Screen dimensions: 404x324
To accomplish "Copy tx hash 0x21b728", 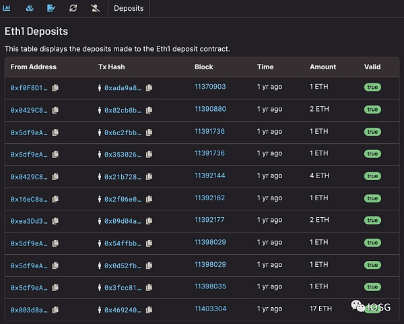I will tap(149, 177).
